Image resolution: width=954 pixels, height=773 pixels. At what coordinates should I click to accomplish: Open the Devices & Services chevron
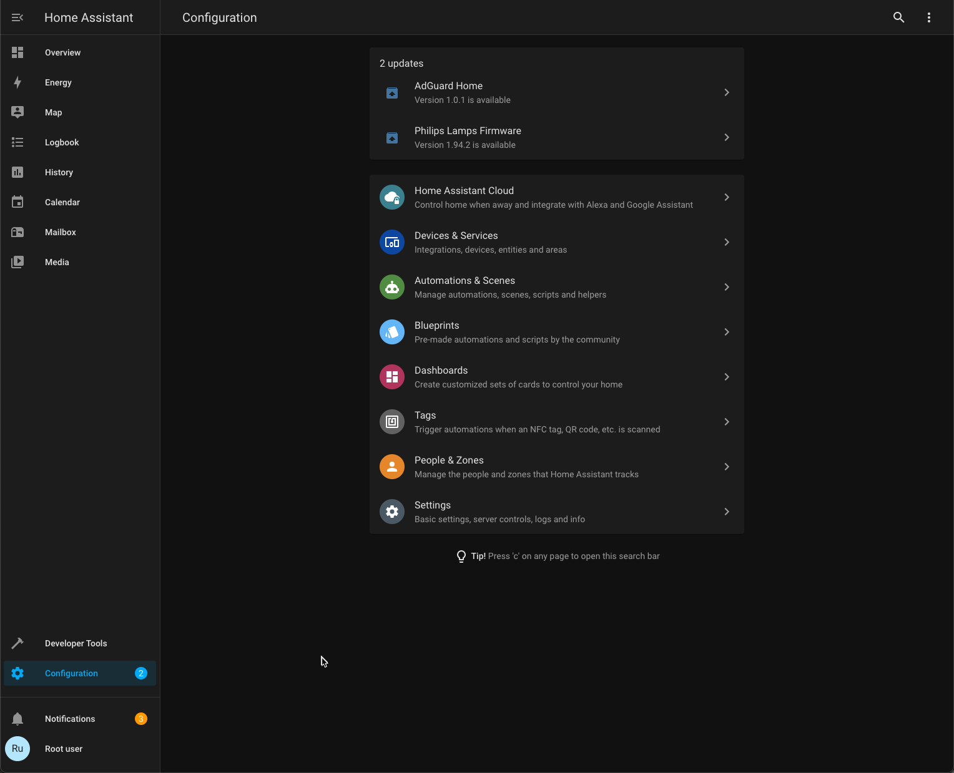(727, 242)
